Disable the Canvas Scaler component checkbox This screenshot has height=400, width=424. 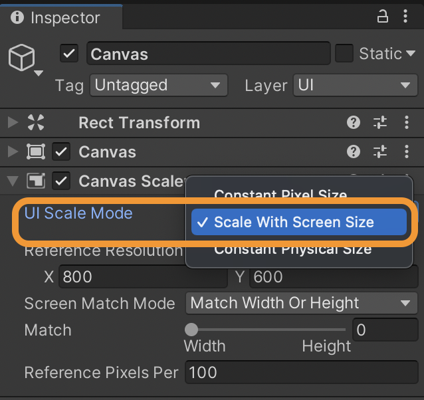coord(61,181)
